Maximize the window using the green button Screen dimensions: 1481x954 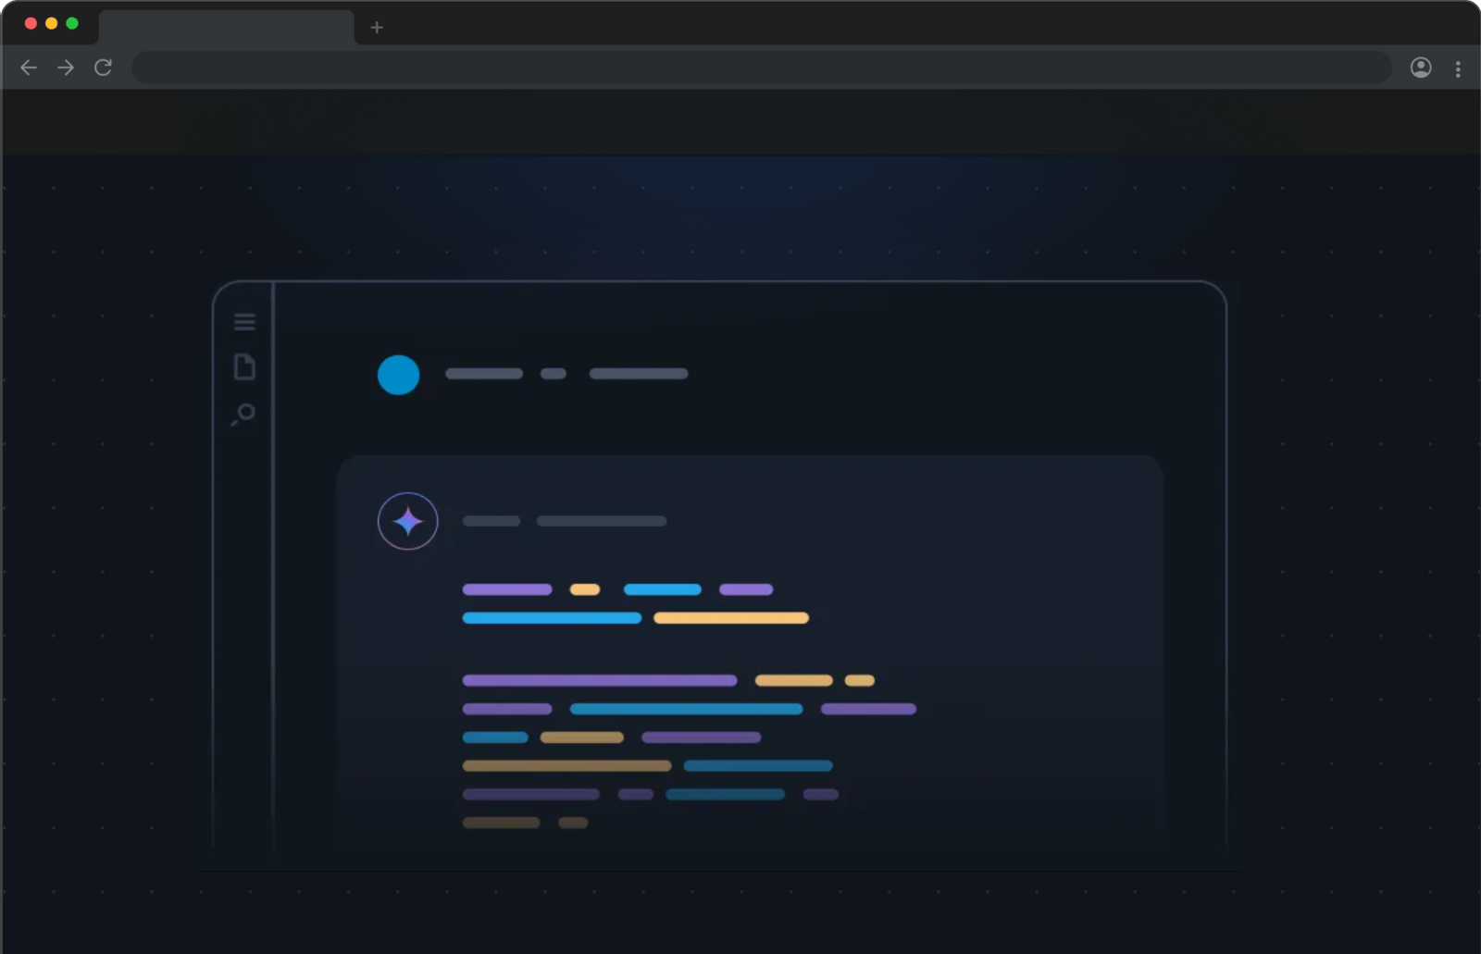72,23
